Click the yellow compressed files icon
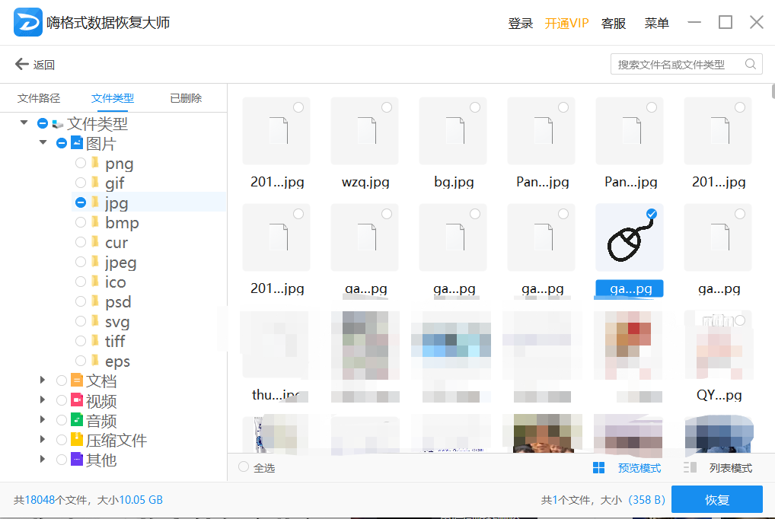This screenshot has width=775, height=519. (x=77, y=440)
